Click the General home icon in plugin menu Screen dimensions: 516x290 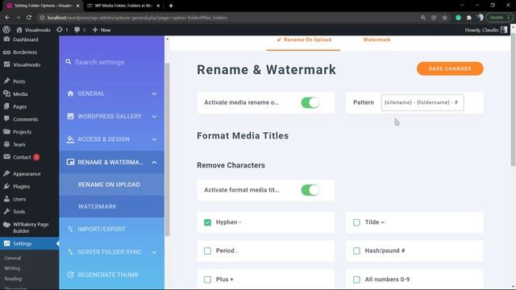pos(70,93)
